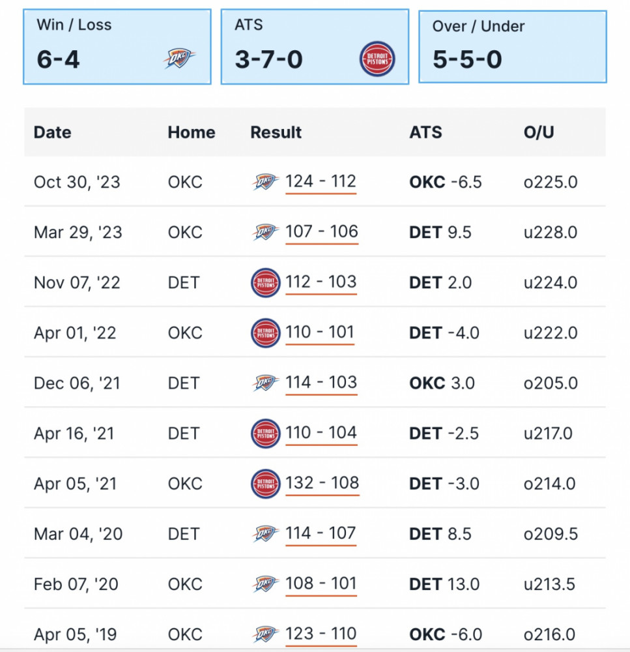
Task: Click Pistons logo in Apr 01, '22 row
Action: coord(265,333)
